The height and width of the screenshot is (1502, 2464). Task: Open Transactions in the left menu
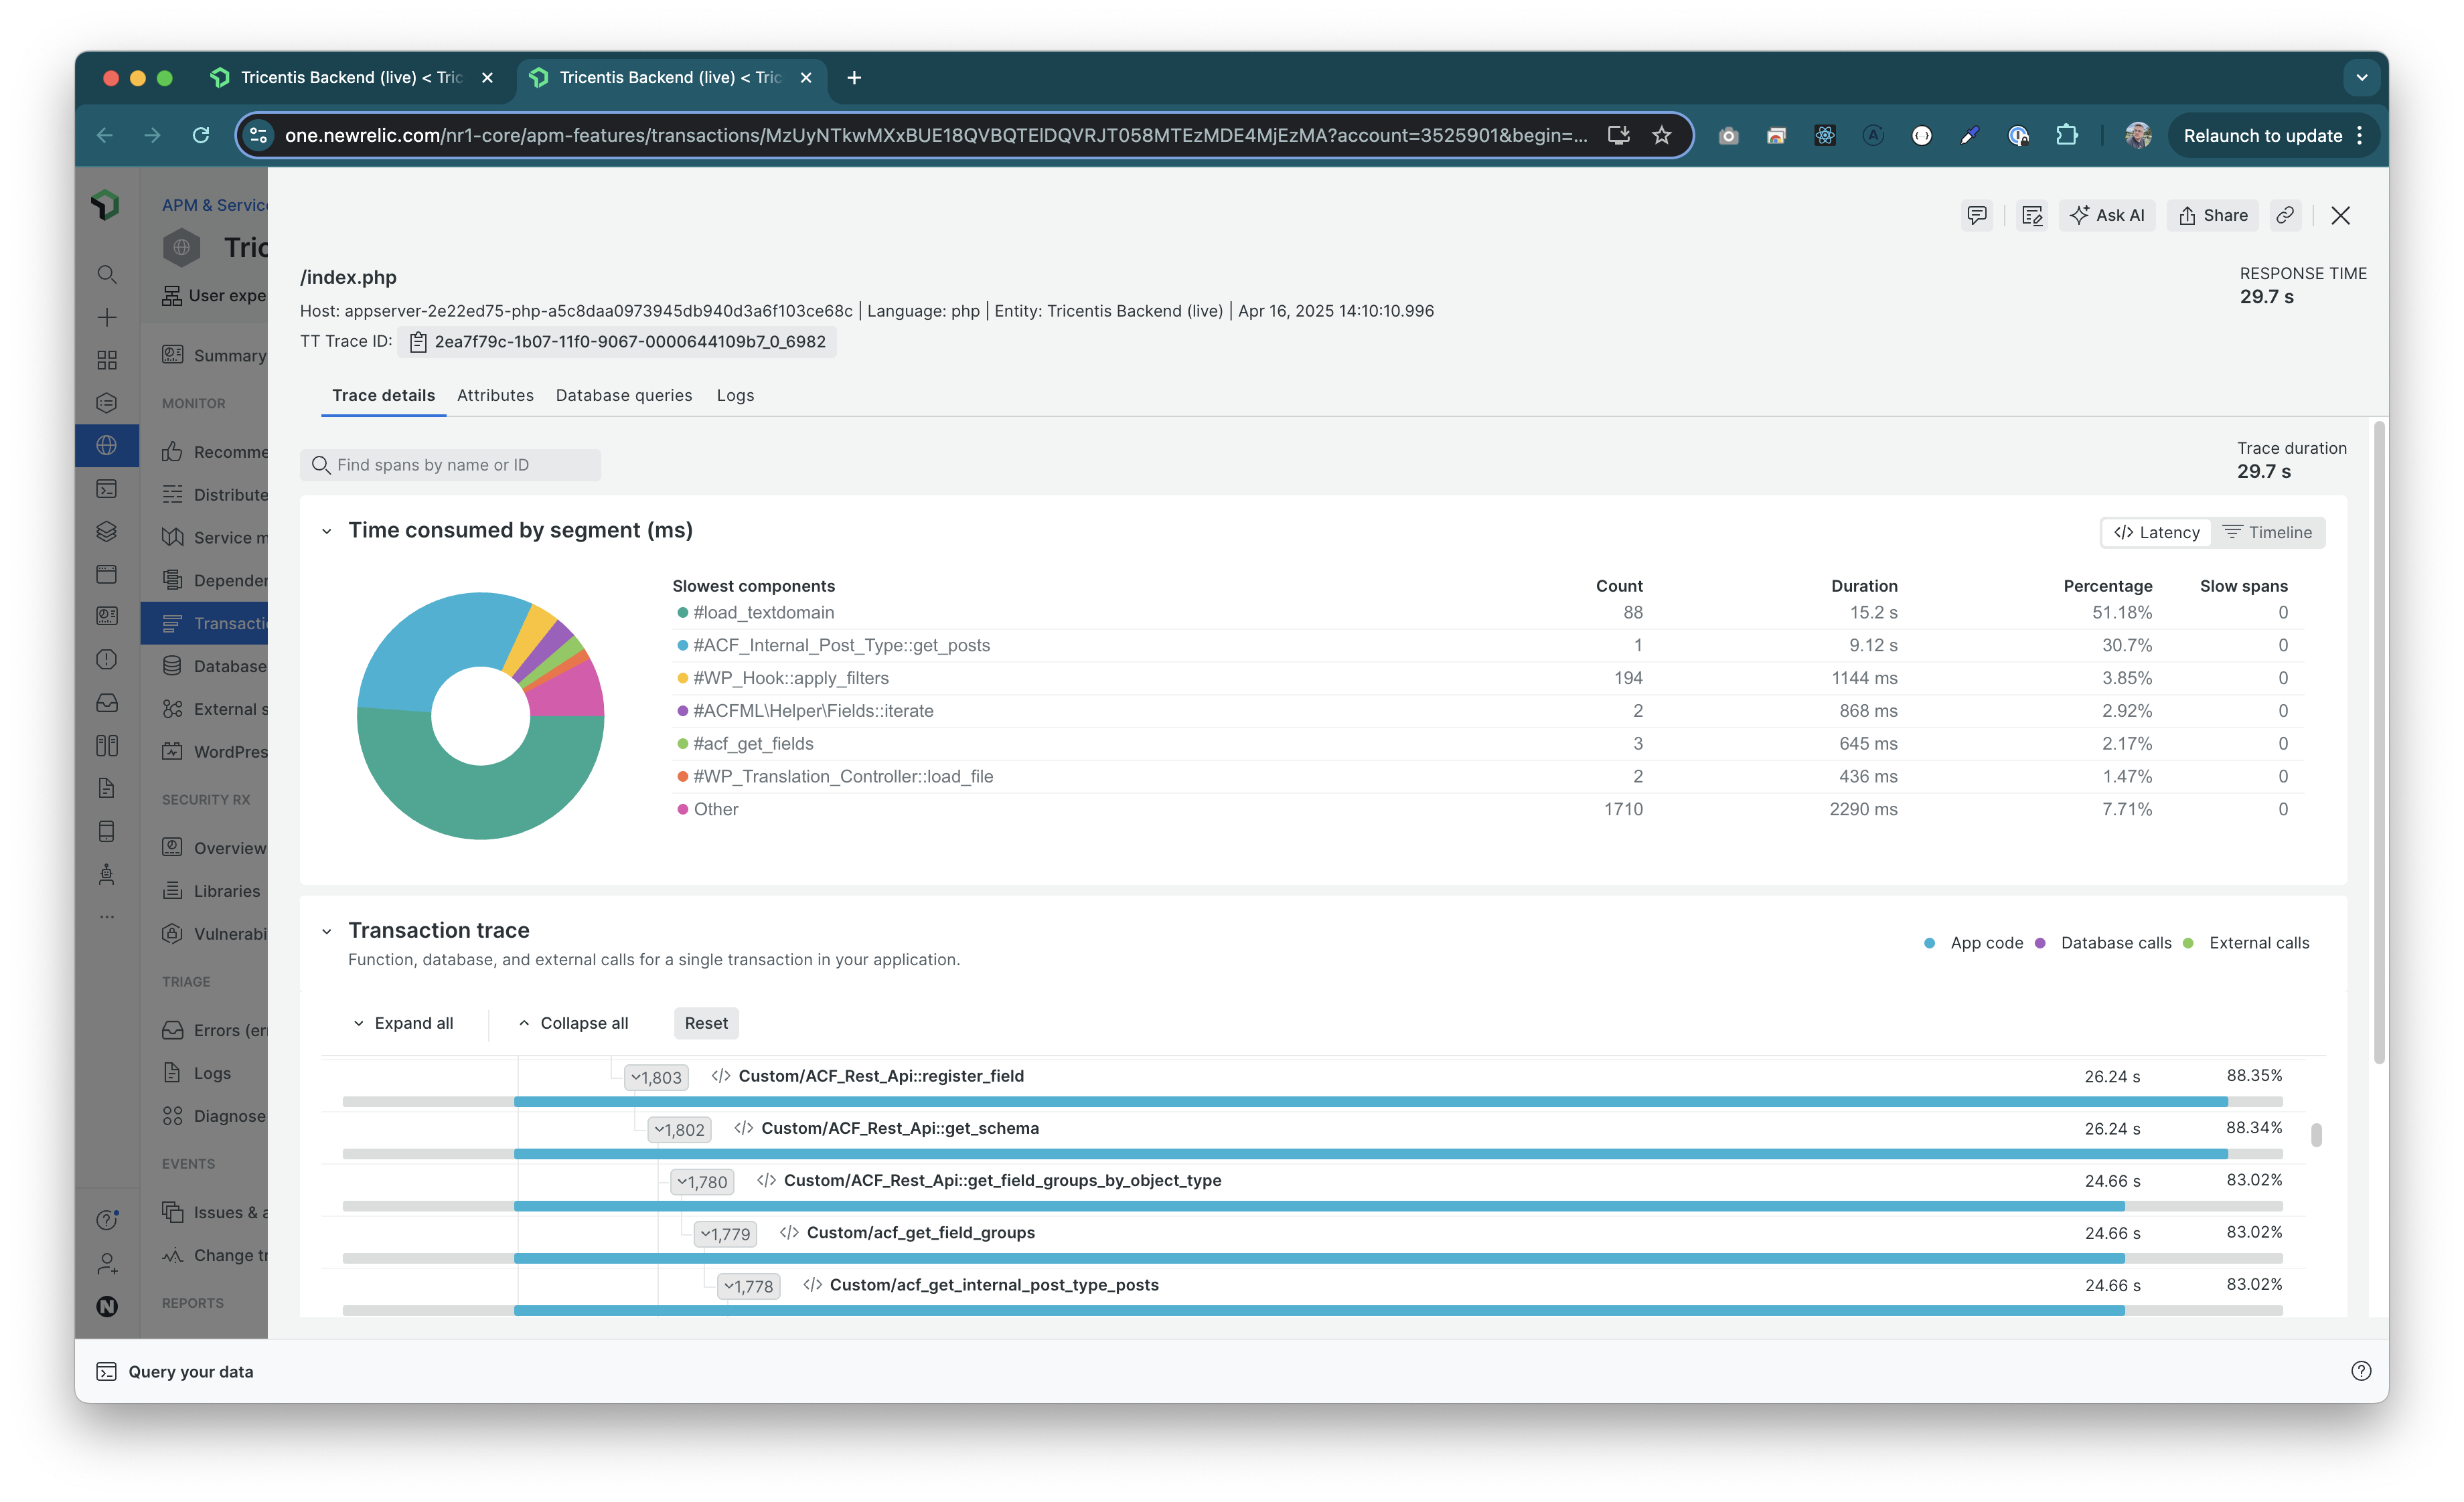point(204,624)
